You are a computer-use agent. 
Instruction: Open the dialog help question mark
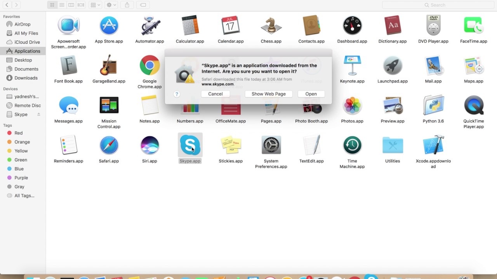177,94
